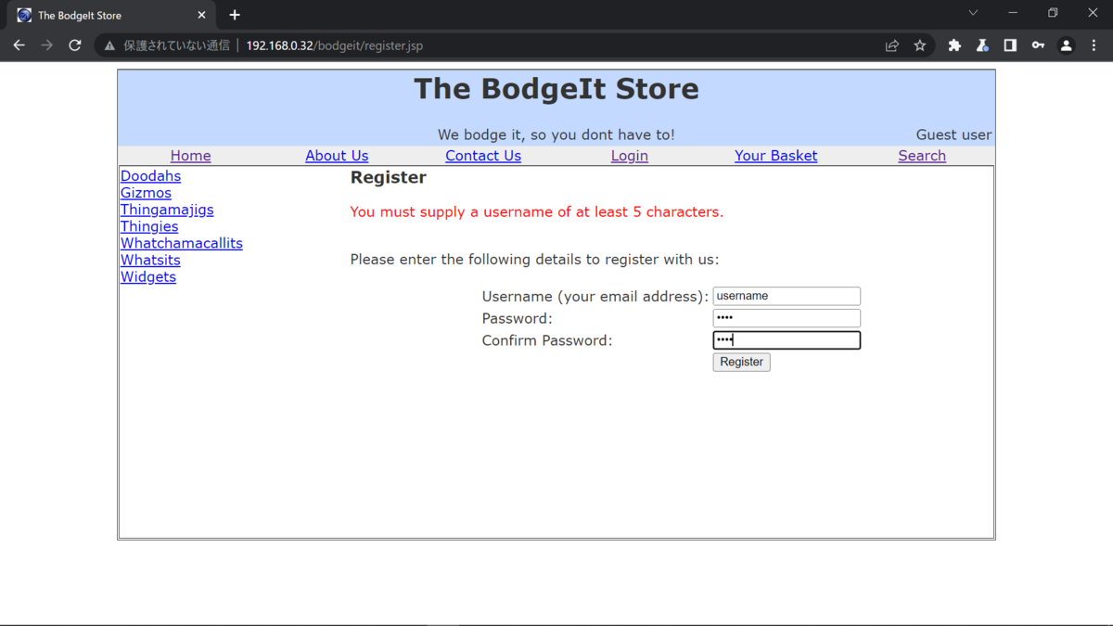The width and height of the screenshot is (1113, 626).
Task: Click the 'Username (your email address):' label
Action: click(x=595, y=297)
